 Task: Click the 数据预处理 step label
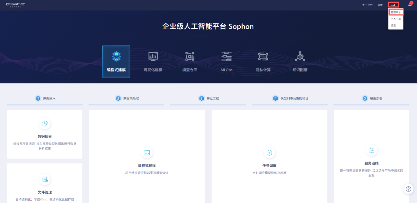pyautogui.click(x=131, y=98)
